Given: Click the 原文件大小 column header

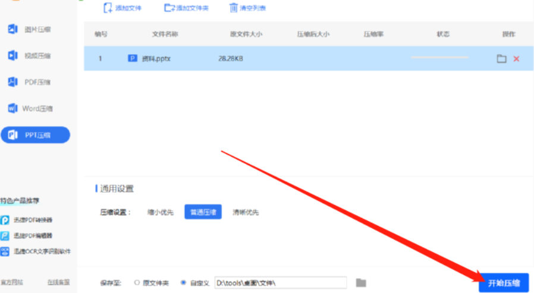Looking at the screenshot, I should point(246,34).
